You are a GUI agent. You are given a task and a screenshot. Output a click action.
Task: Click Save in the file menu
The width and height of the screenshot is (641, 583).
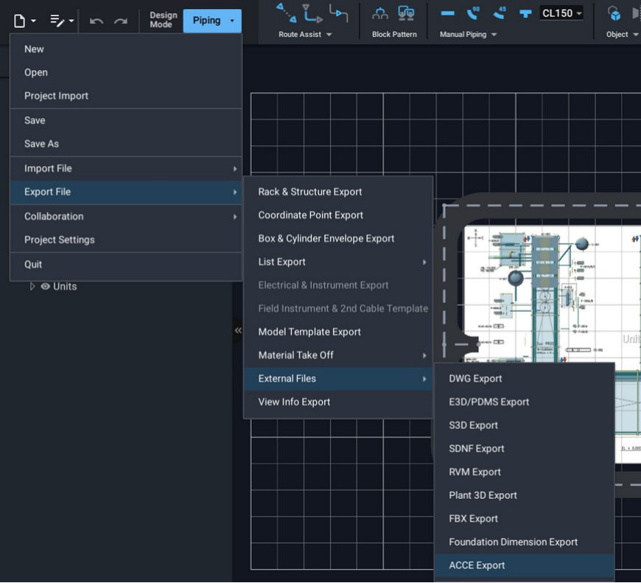pos(126,120)
